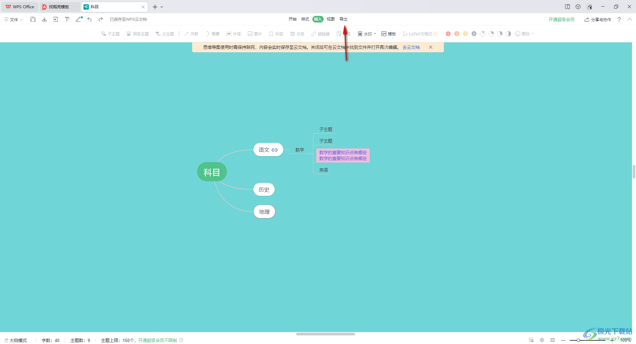The width and height of the screenshot is (636, 344).
Task: Click the export-to-file arrow icon
Action: 55,19
